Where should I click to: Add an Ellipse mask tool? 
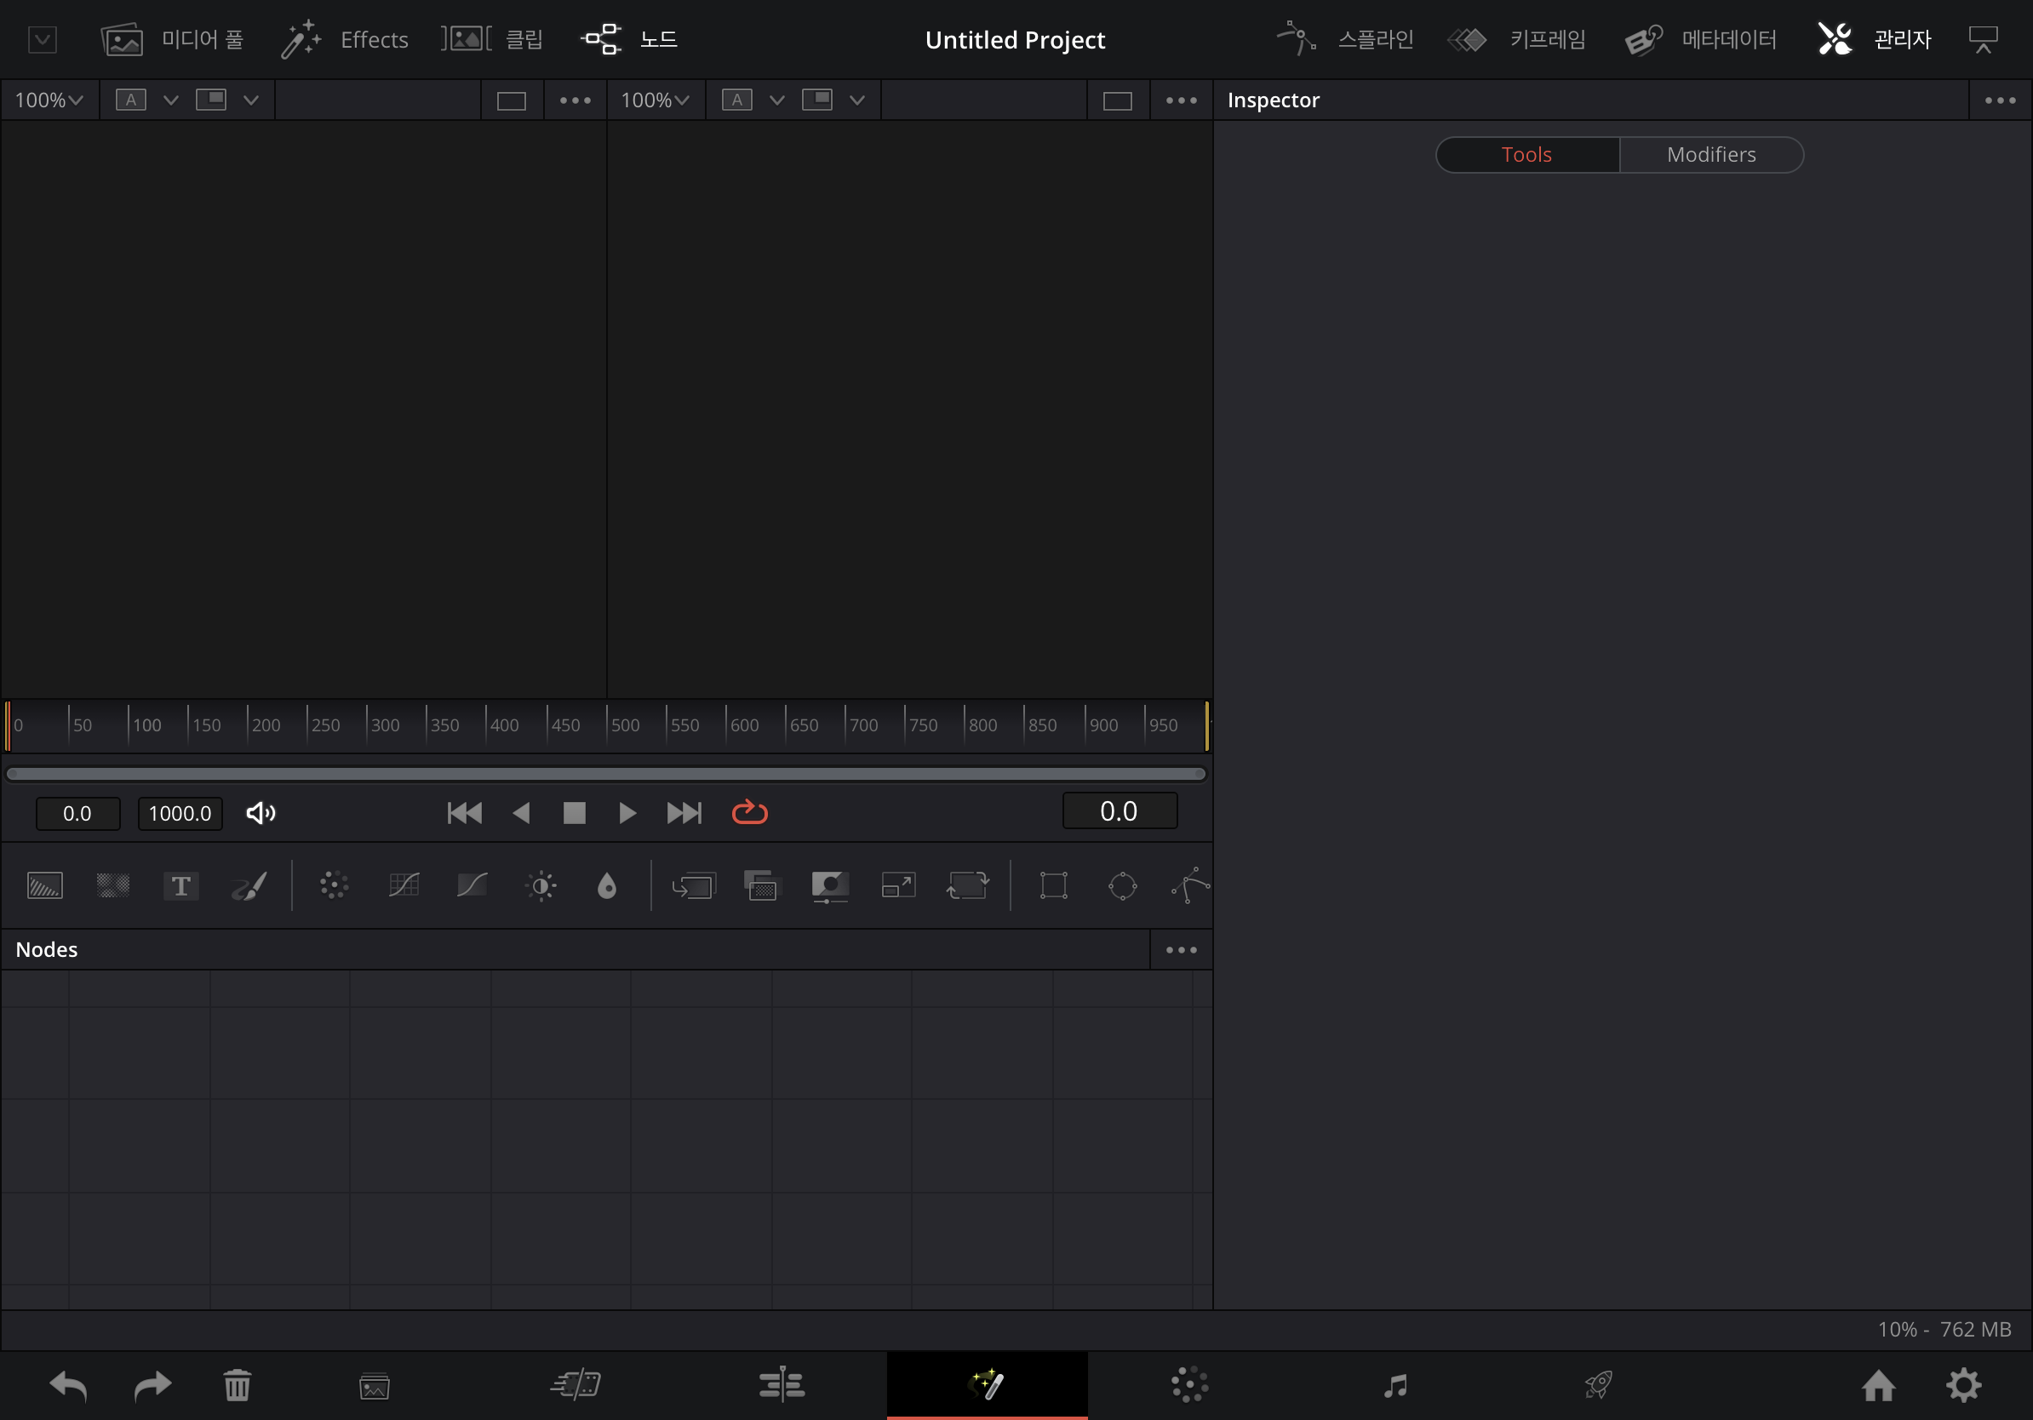(x=1122, y=885)
